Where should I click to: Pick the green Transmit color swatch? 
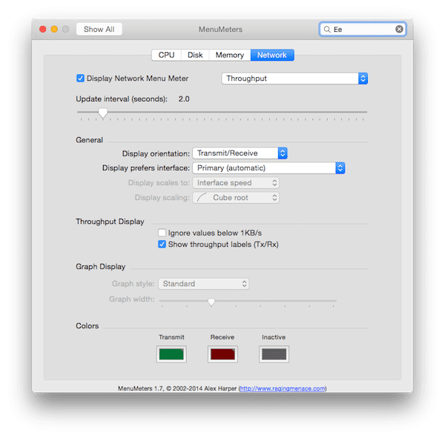(x=171, y=354)
